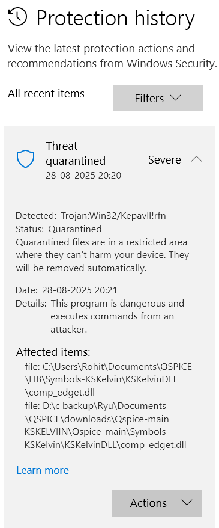Click the 28-08-2025 20:20 timestamp under the title
The width and height of the screenshot is (219, 528).
pos(83,176)
